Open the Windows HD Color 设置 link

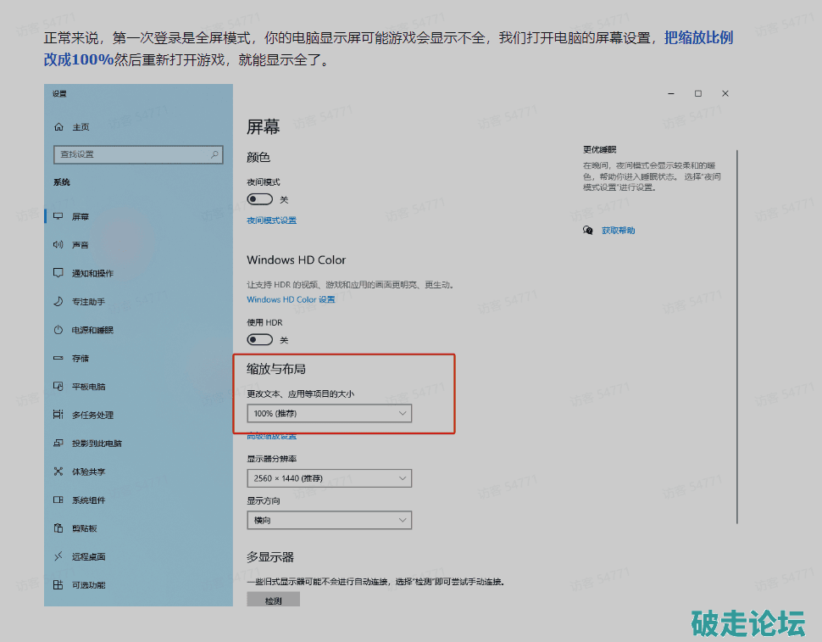pyautogui.click(x=291, y=299)
